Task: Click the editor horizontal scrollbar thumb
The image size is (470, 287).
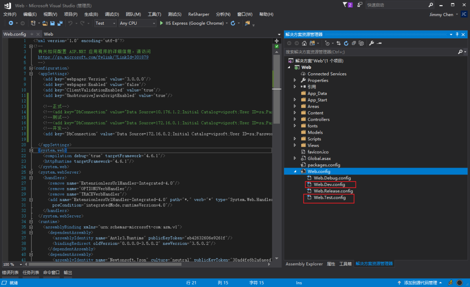Action: click(x=105, y=264)
